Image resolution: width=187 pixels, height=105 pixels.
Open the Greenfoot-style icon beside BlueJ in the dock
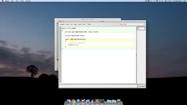click(x=97, y=101)
